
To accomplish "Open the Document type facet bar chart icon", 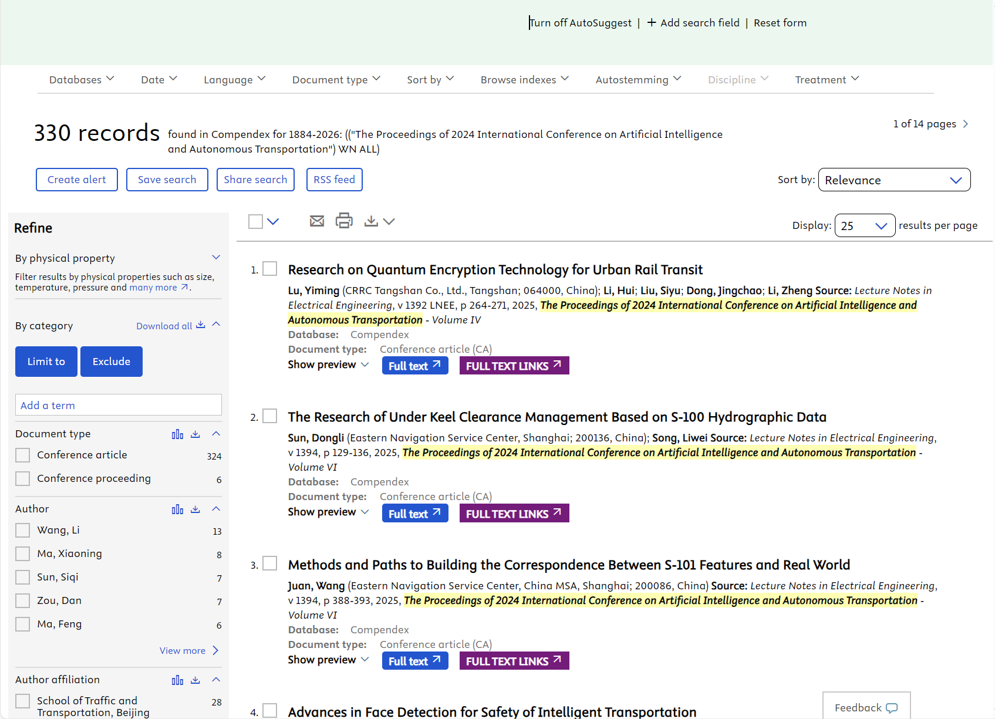I will (177, 434).
